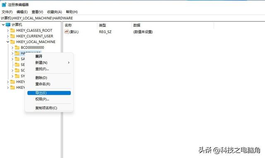Click the REG_SZ type cell
This screenshot has height=158, width=265.
point(105,32)
